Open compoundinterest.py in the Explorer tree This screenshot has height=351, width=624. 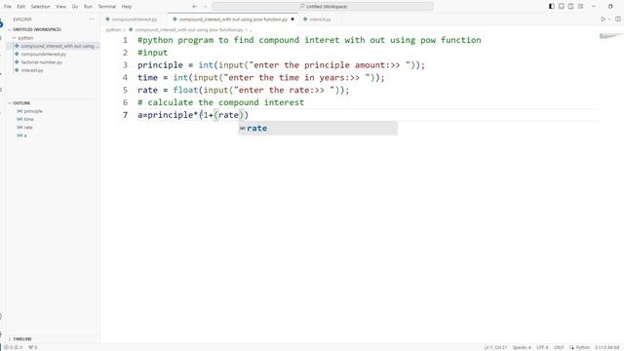tap(43, 55)
